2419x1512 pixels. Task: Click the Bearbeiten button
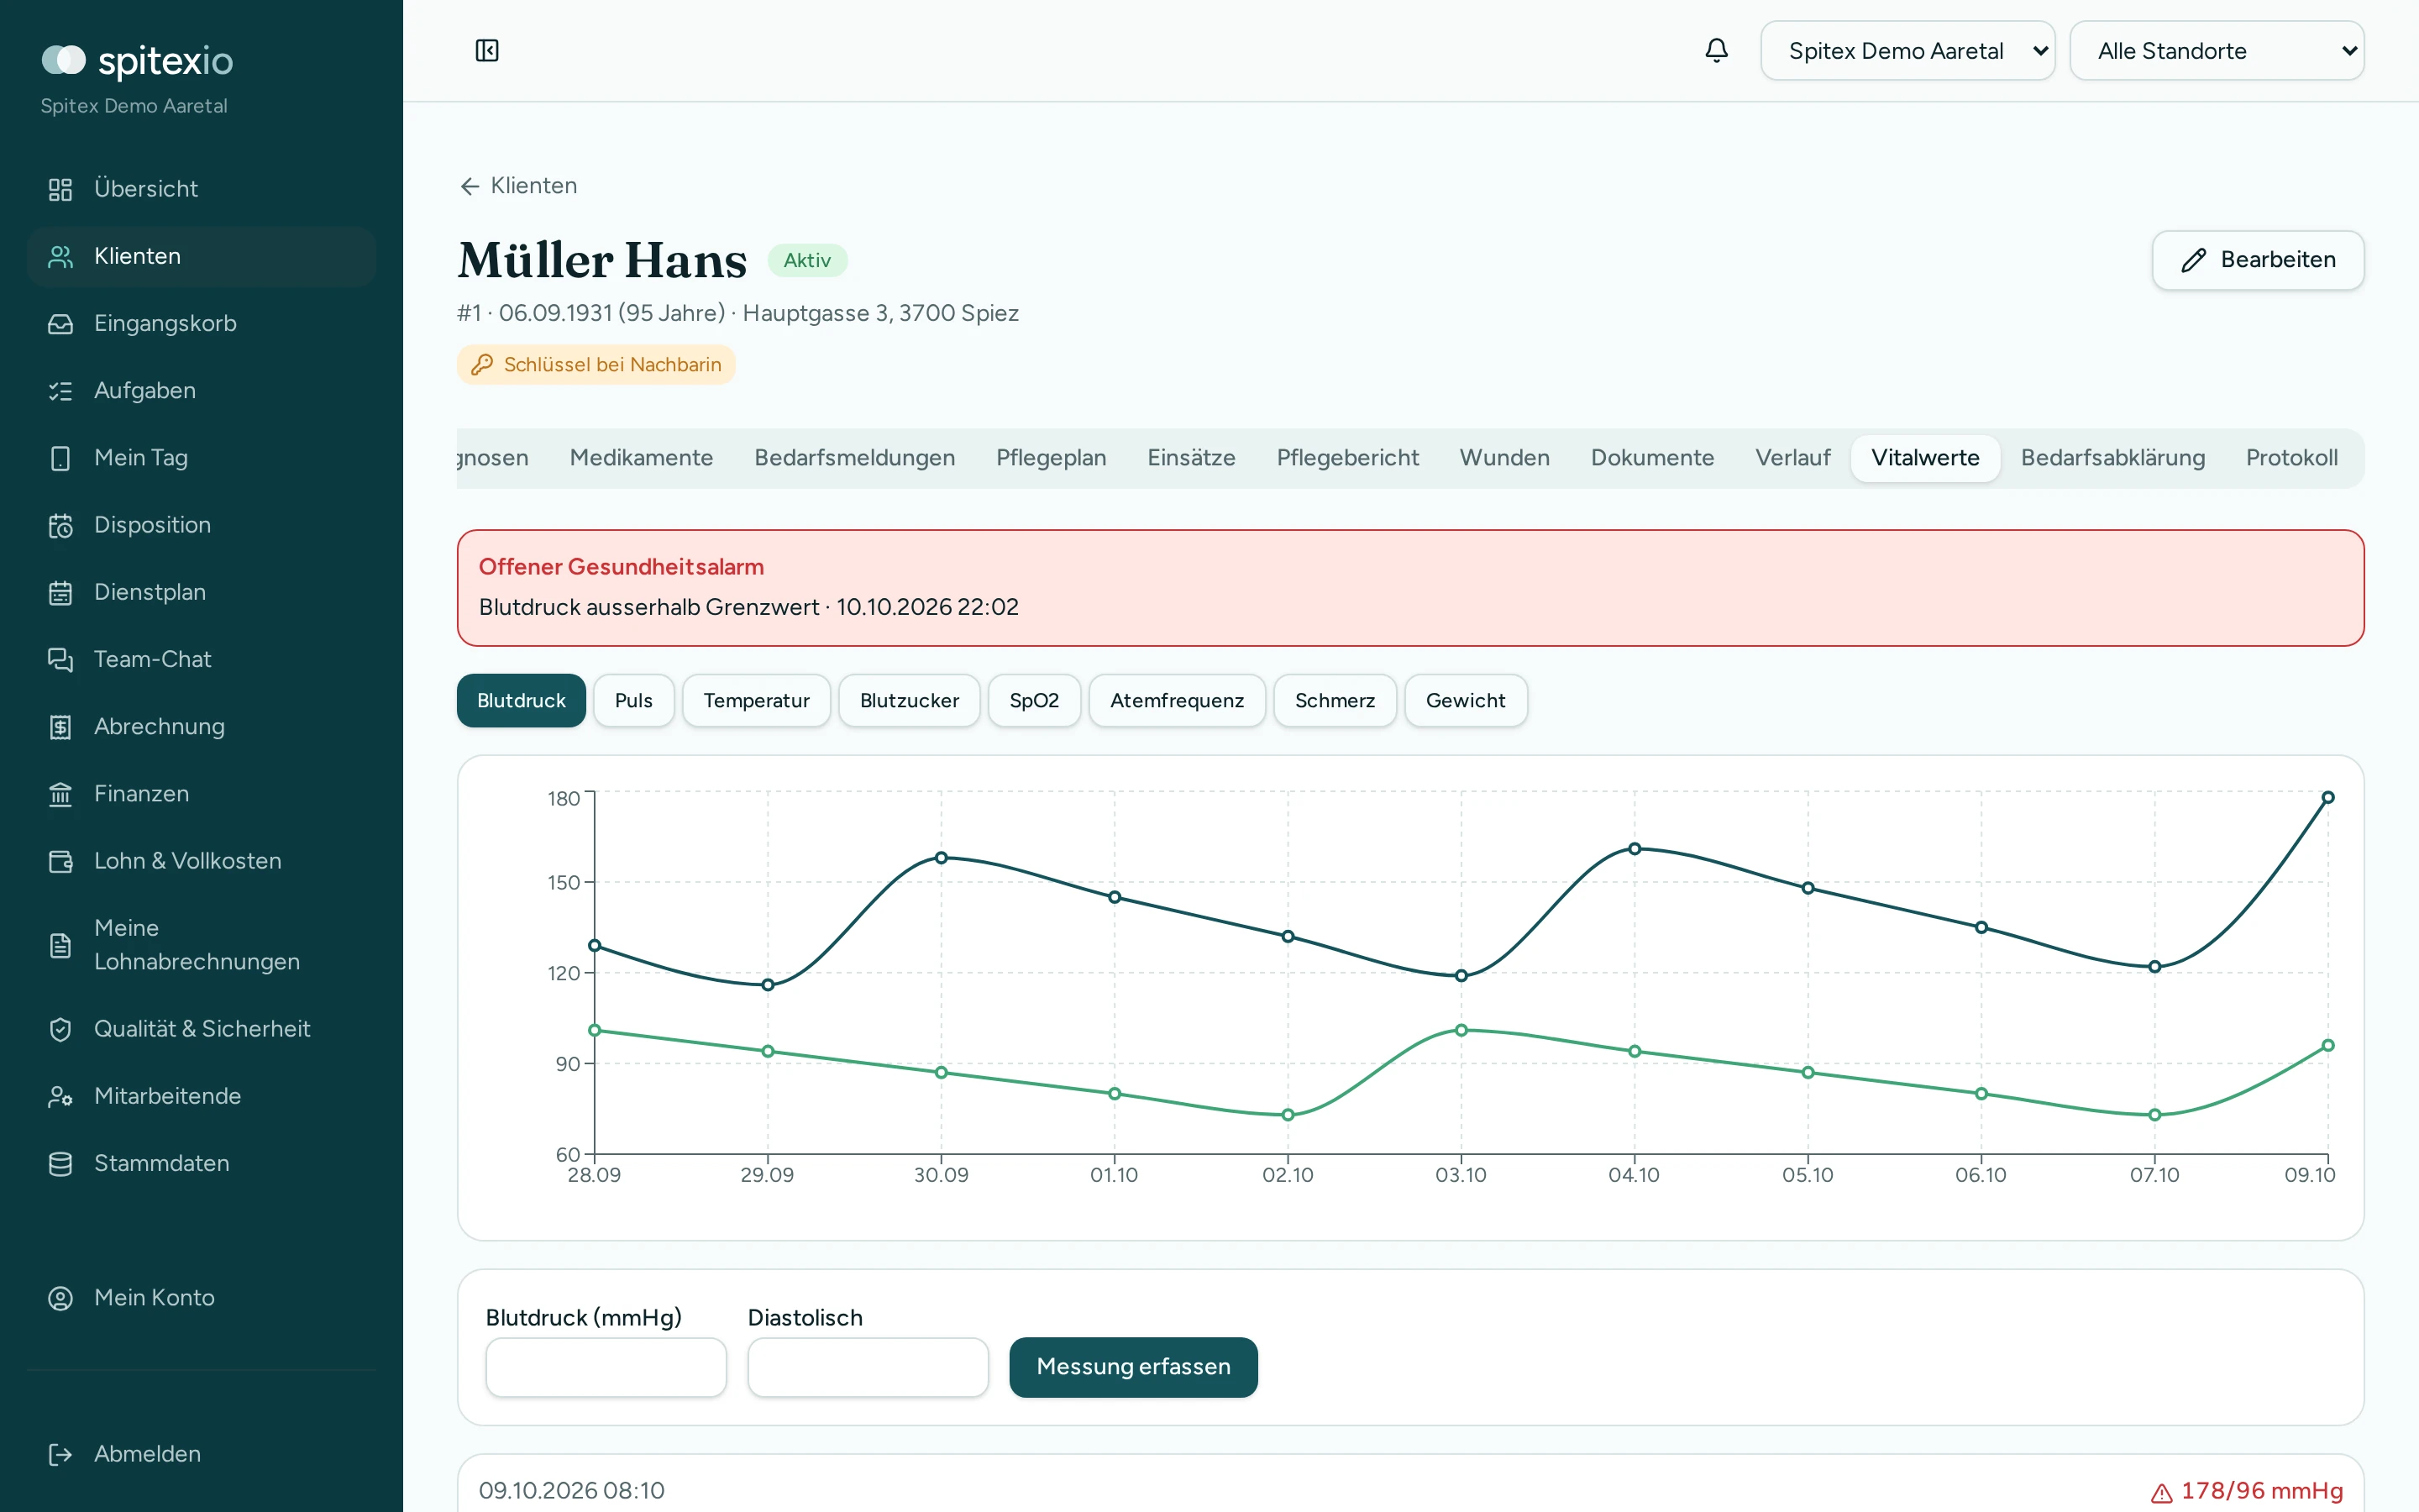tap(2257, 260)
